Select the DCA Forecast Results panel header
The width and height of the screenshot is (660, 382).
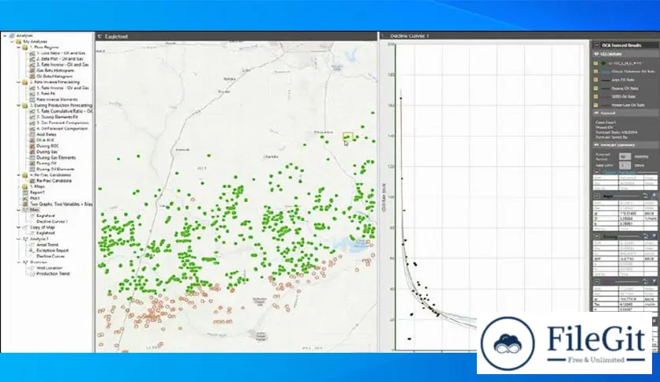pos(624,46)
